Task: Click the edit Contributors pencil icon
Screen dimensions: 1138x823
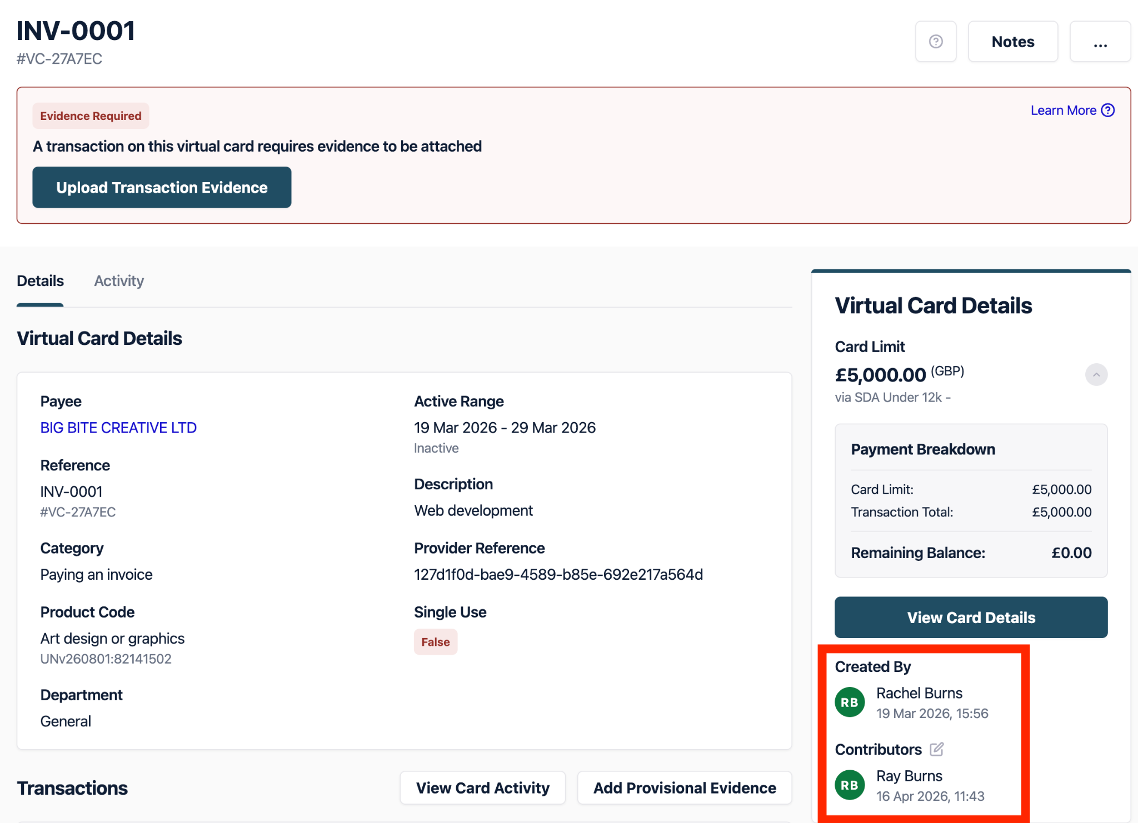Action: (937, 749)
